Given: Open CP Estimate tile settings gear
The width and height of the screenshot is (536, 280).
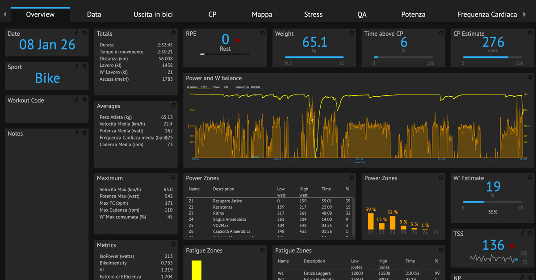Looking at the screenshot, I should (x=530, y=33).
